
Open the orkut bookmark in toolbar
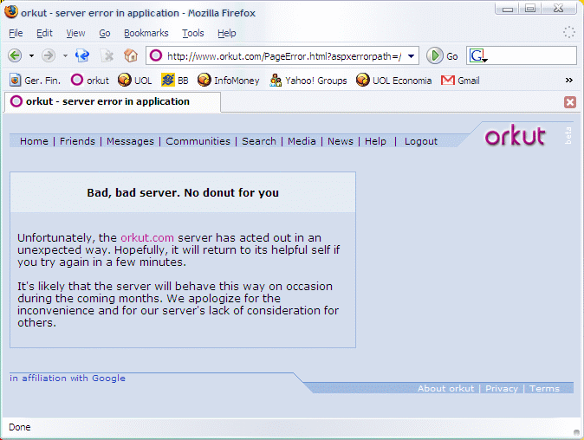[90, 81]
